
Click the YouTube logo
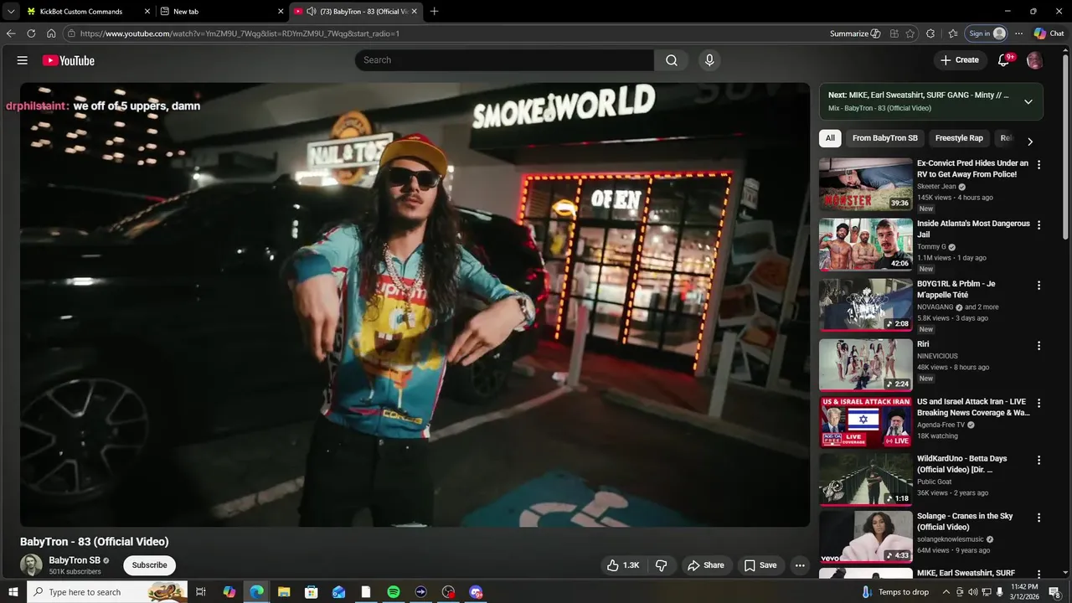(69, 60)
